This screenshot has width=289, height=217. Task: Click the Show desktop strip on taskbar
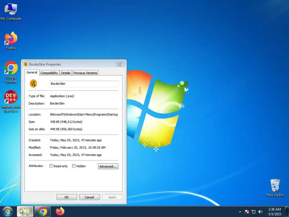(287, 211)
